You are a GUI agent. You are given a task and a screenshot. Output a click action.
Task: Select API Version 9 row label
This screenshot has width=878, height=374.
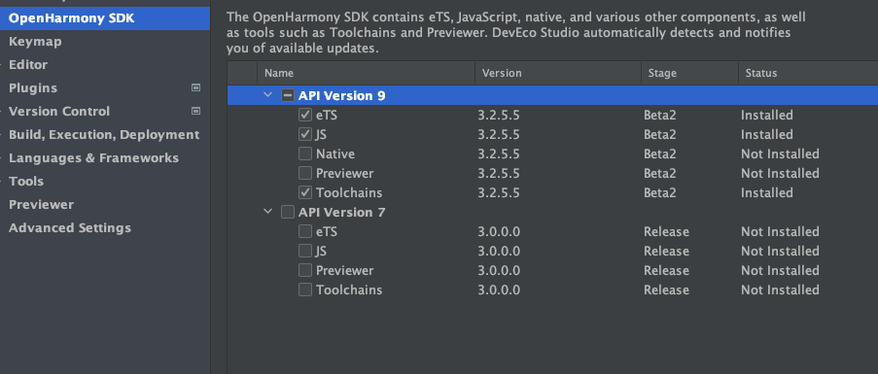tap(341, 95)
